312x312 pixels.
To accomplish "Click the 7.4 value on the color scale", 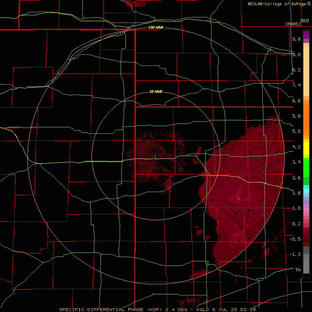I will [296, 85].
